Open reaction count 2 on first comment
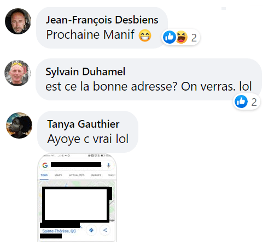Image resolution: width=280 pixels, height=251 pixels. [194, 38]
